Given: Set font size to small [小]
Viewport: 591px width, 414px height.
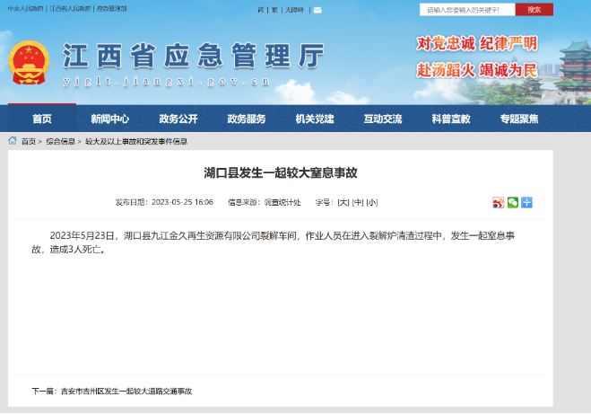Looking at the screenshot, I should (371, 203).
